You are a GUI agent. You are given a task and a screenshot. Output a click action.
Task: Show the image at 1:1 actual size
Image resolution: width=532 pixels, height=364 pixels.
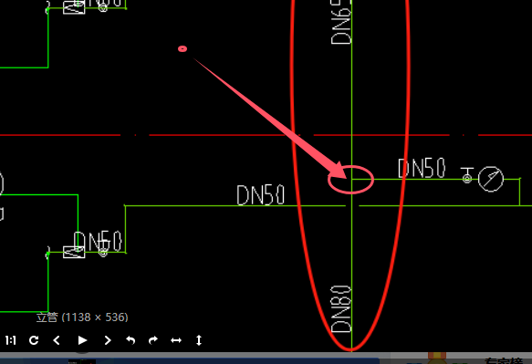pos(11,340)
